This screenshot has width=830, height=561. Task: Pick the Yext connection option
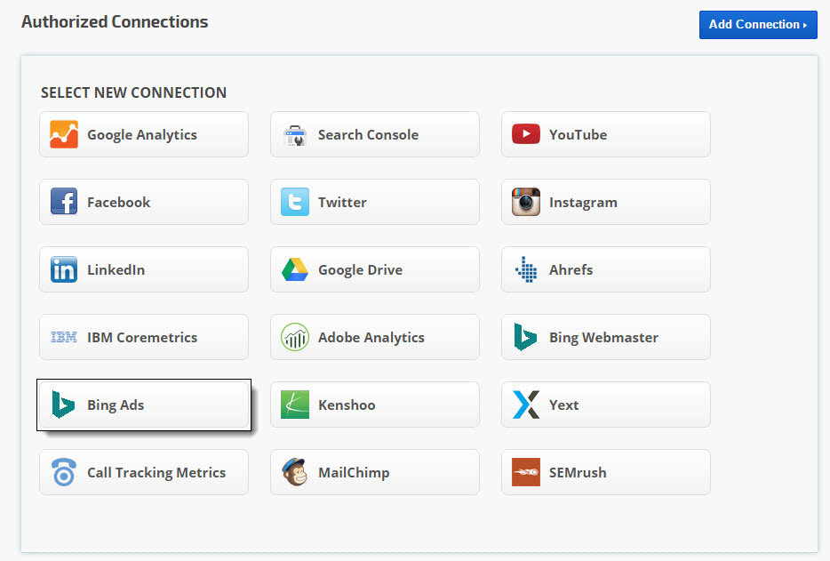[605, 405]
